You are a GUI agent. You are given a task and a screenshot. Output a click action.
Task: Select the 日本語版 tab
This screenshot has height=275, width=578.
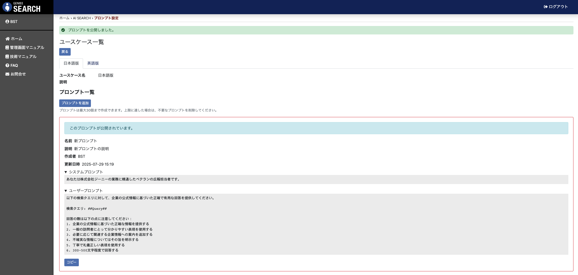71,63
